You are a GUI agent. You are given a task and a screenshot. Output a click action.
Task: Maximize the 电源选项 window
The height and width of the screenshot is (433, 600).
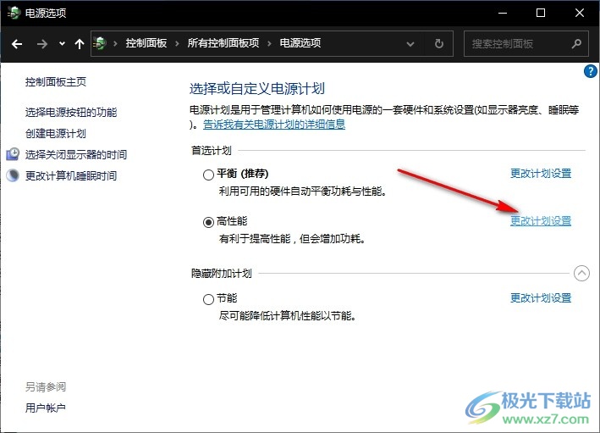coord(540,13)
